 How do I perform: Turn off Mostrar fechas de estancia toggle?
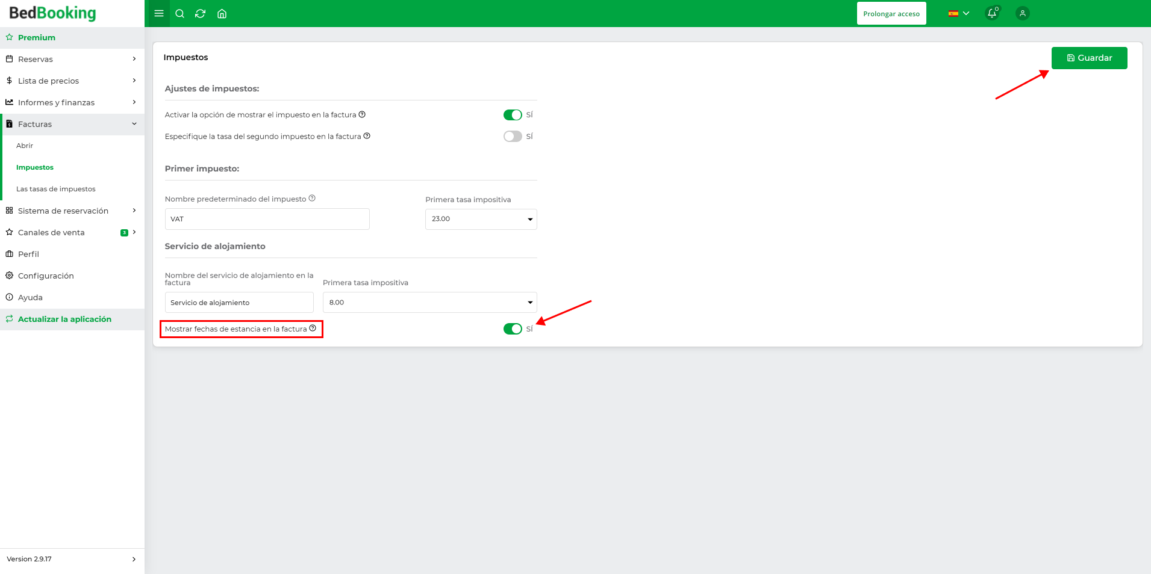click(x=513, y=329)
